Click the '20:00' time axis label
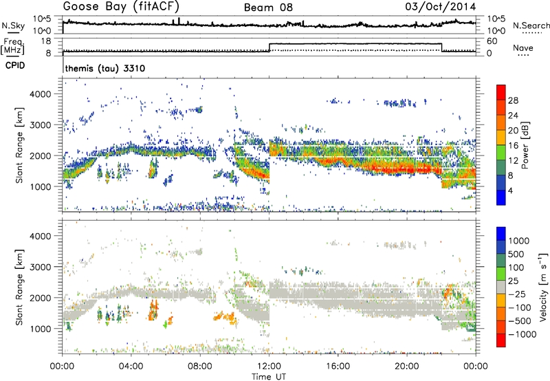This screenshot has height=381, width=550. click(407, 367)
